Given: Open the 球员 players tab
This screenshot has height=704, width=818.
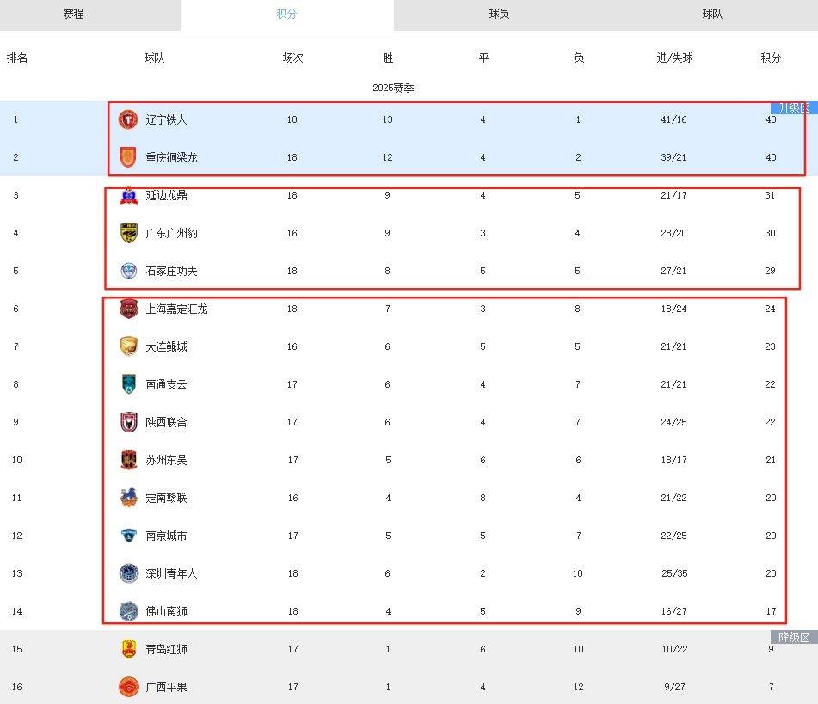Looking at the screenshot, I should [x=499, y=14].
